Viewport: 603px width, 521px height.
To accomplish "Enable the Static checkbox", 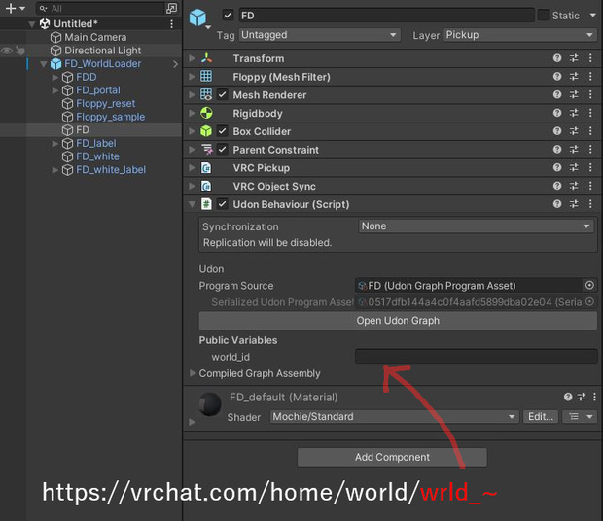I will 543,16.
